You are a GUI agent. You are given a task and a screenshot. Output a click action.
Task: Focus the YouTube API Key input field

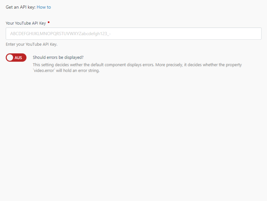(x=133, y=33)
